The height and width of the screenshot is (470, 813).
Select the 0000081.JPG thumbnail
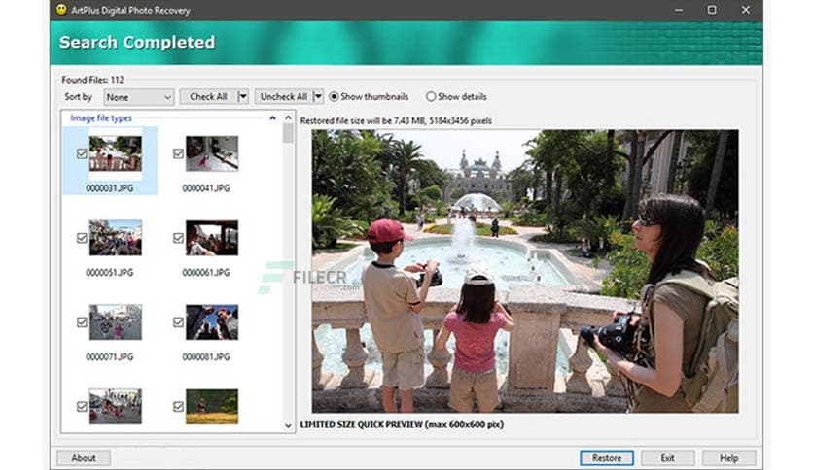point(211,321)
